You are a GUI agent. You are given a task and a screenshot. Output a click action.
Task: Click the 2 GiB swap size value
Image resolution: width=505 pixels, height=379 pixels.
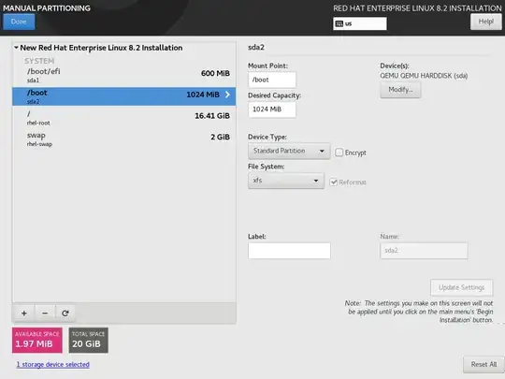pyautogui.click(x=220, y=137)
